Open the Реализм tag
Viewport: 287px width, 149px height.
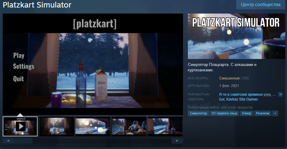pos(262,113)
